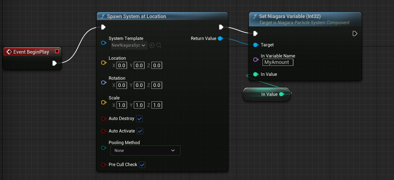The width and height of the screenshot is (394, 180).
Task: Open the Pooling Method dropdown
Action: (x=145, y=151)
